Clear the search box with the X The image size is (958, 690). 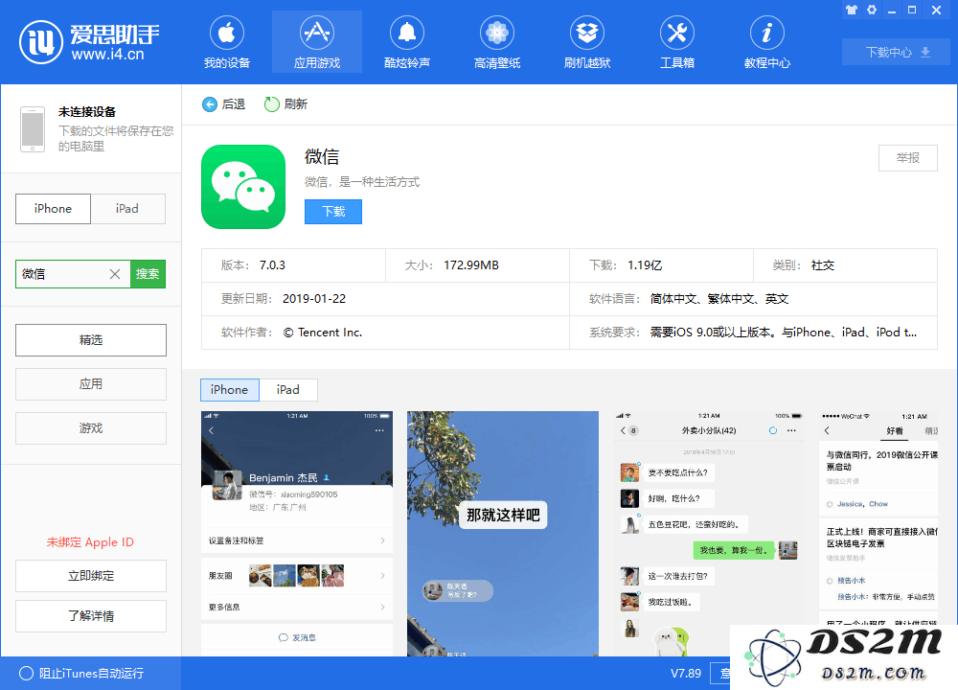[x=115, y=274]
